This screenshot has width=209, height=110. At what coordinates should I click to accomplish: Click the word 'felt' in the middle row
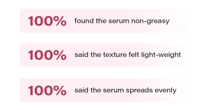pos(139,55)
